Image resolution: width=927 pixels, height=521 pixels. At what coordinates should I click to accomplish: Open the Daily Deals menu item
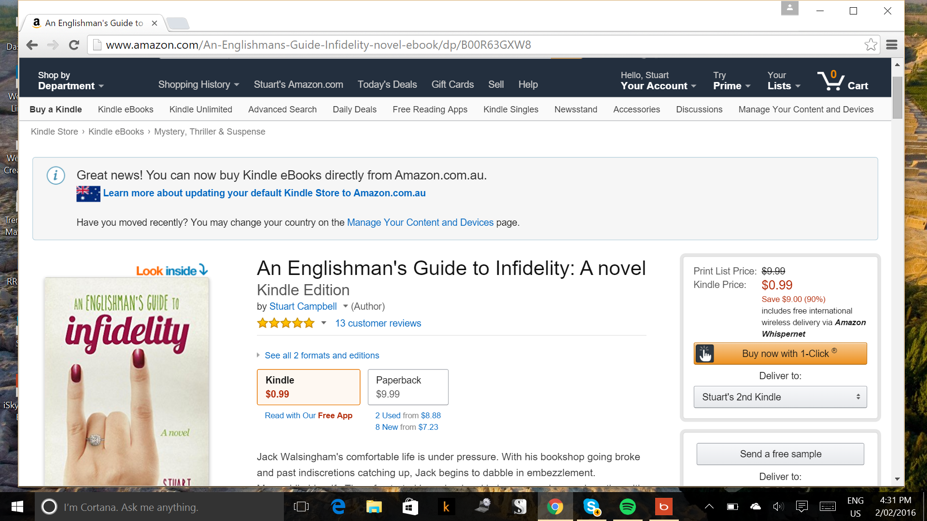click(x=354, y=110)
